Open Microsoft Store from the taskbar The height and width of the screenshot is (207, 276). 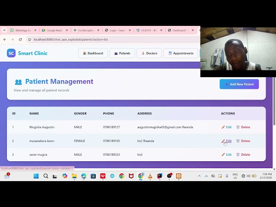(93, 176)
